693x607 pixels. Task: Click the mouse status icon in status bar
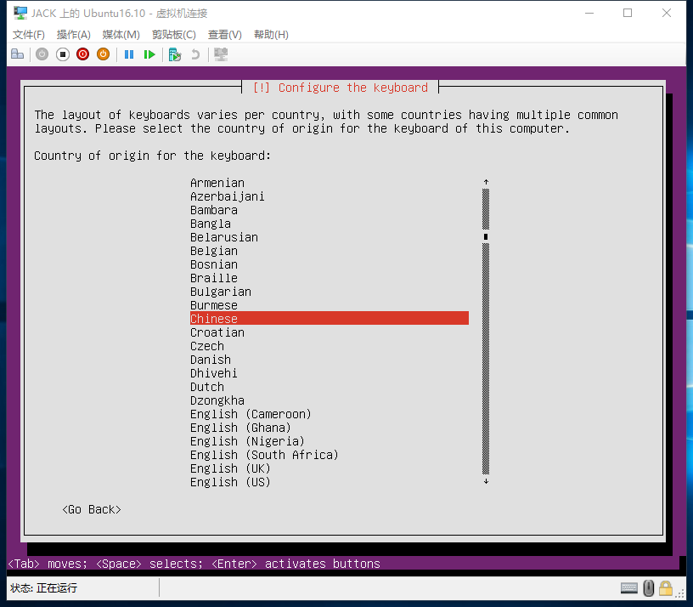(x=648, y=588)
